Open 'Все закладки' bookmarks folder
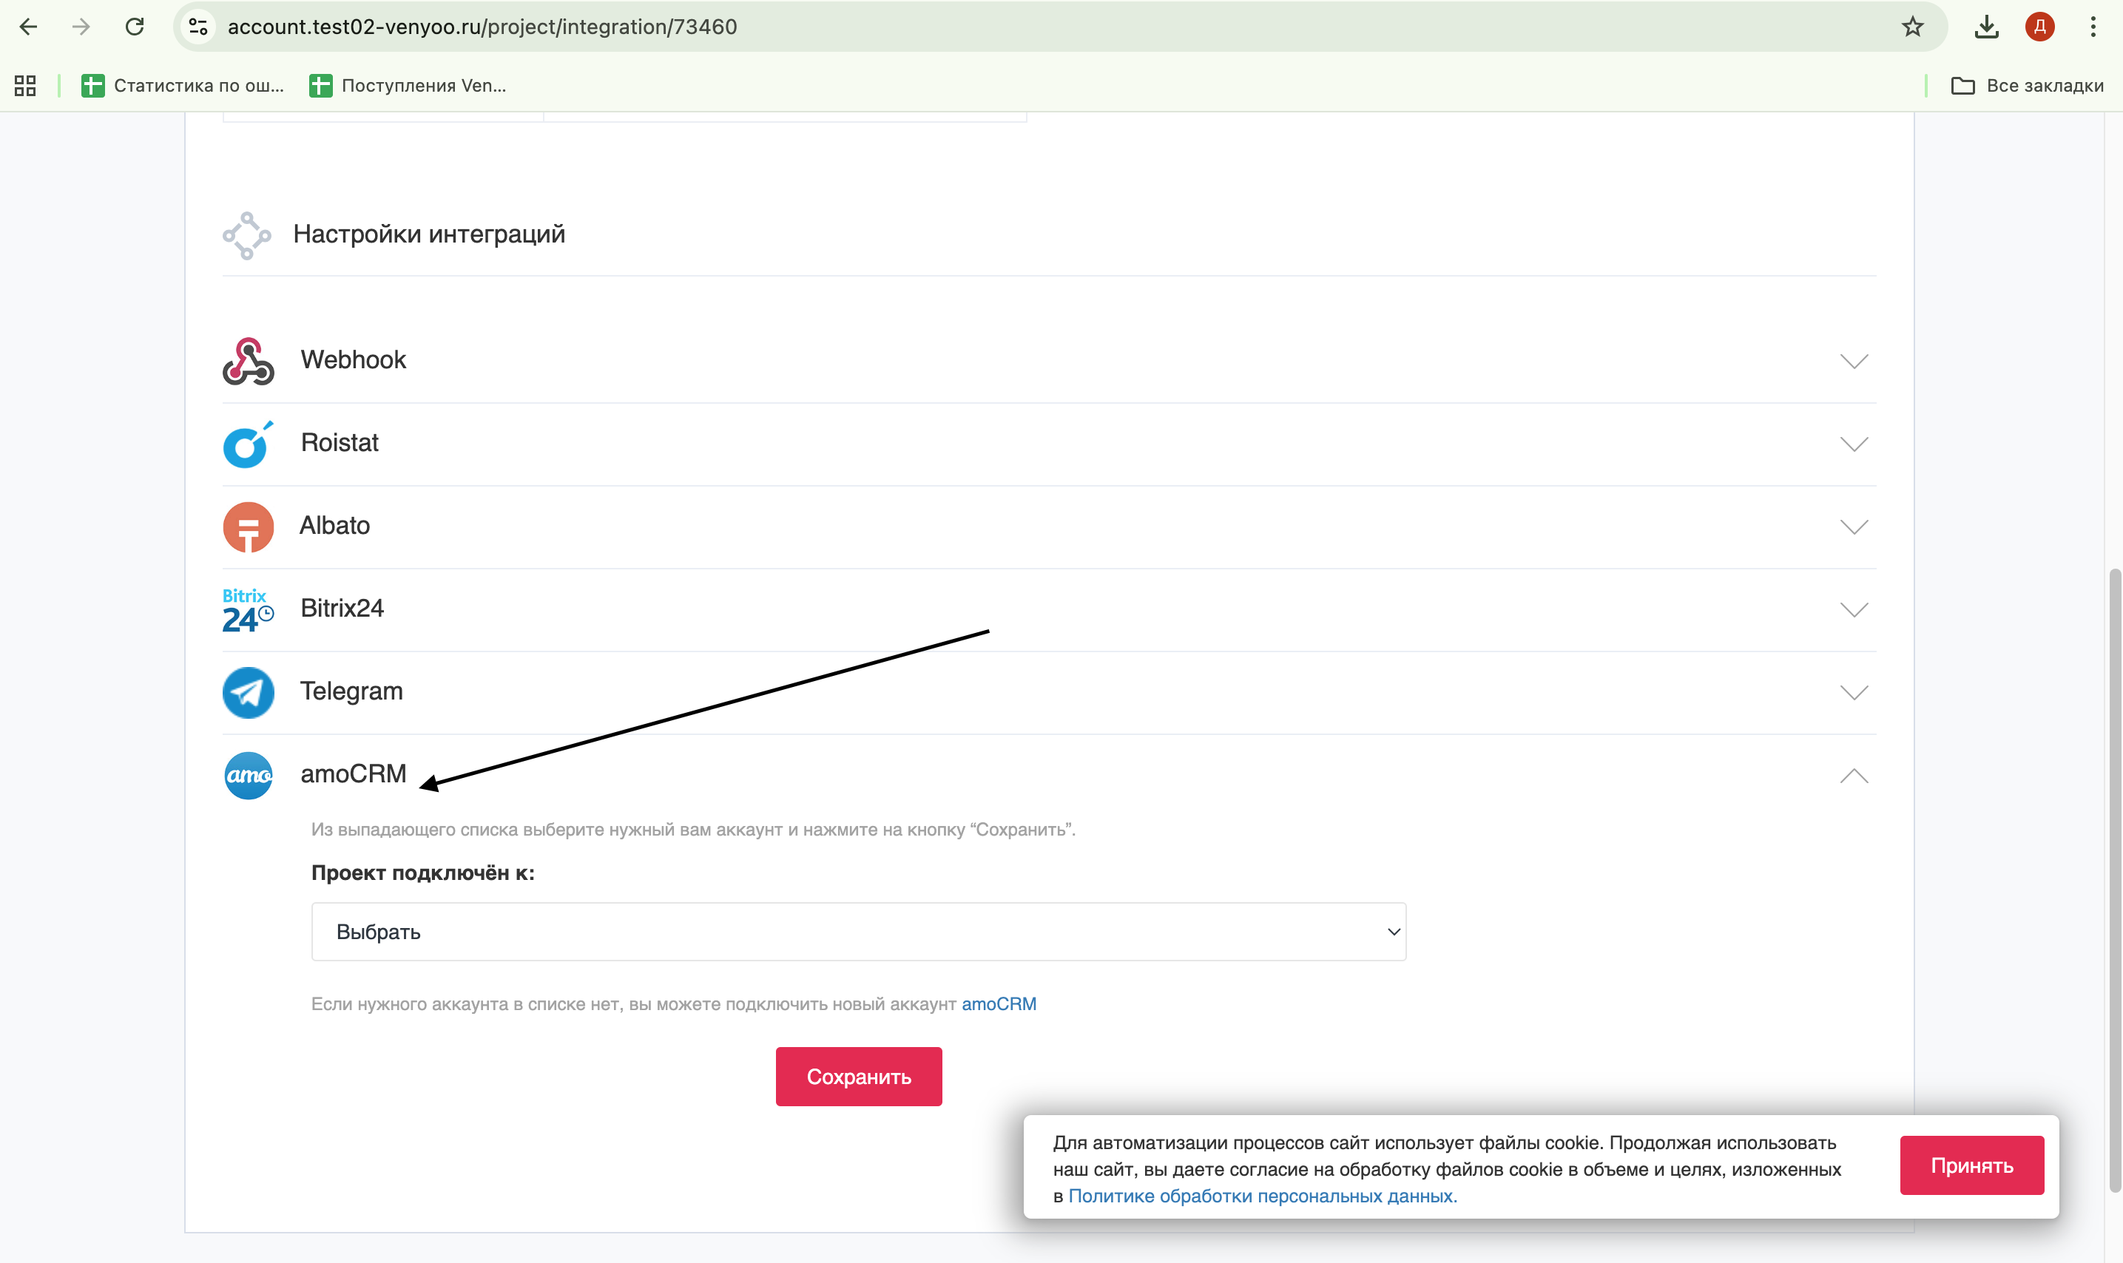Image resolution: width=2123 pixels, height=1263 pixels. click(2027, 85)
